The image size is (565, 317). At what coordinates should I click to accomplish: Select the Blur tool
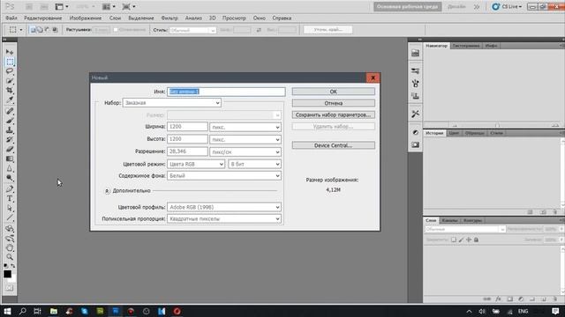pyautogui.click(x=10, y=168)
